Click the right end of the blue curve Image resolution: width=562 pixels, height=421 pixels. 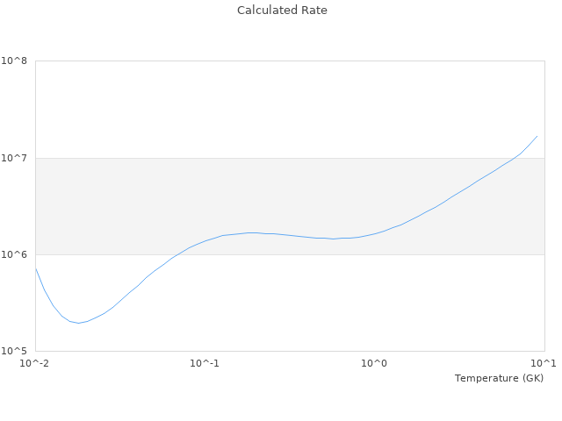[x=537, y=136]
